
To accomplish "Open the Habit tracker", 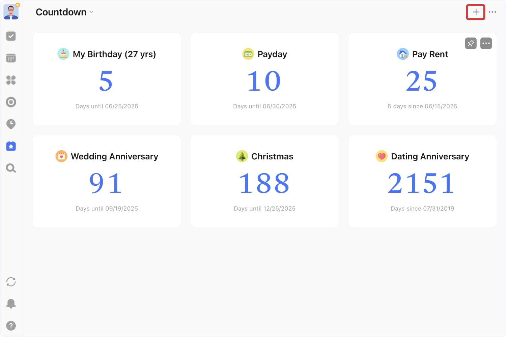I will point(11,102).
